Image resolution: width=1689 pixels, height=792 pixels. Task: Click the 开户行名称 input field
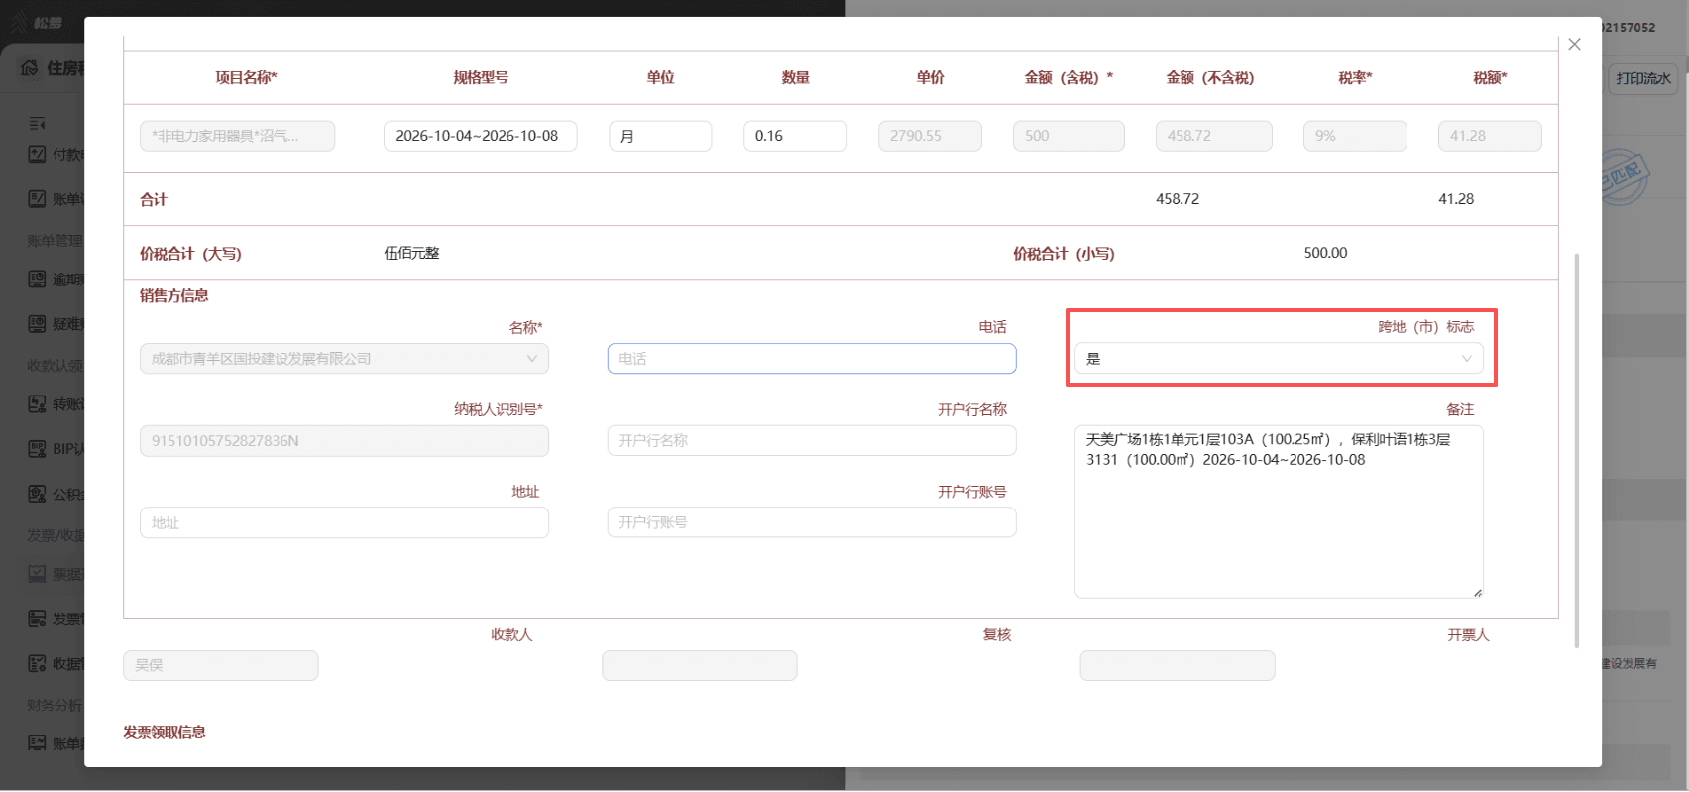pos(812,441)
